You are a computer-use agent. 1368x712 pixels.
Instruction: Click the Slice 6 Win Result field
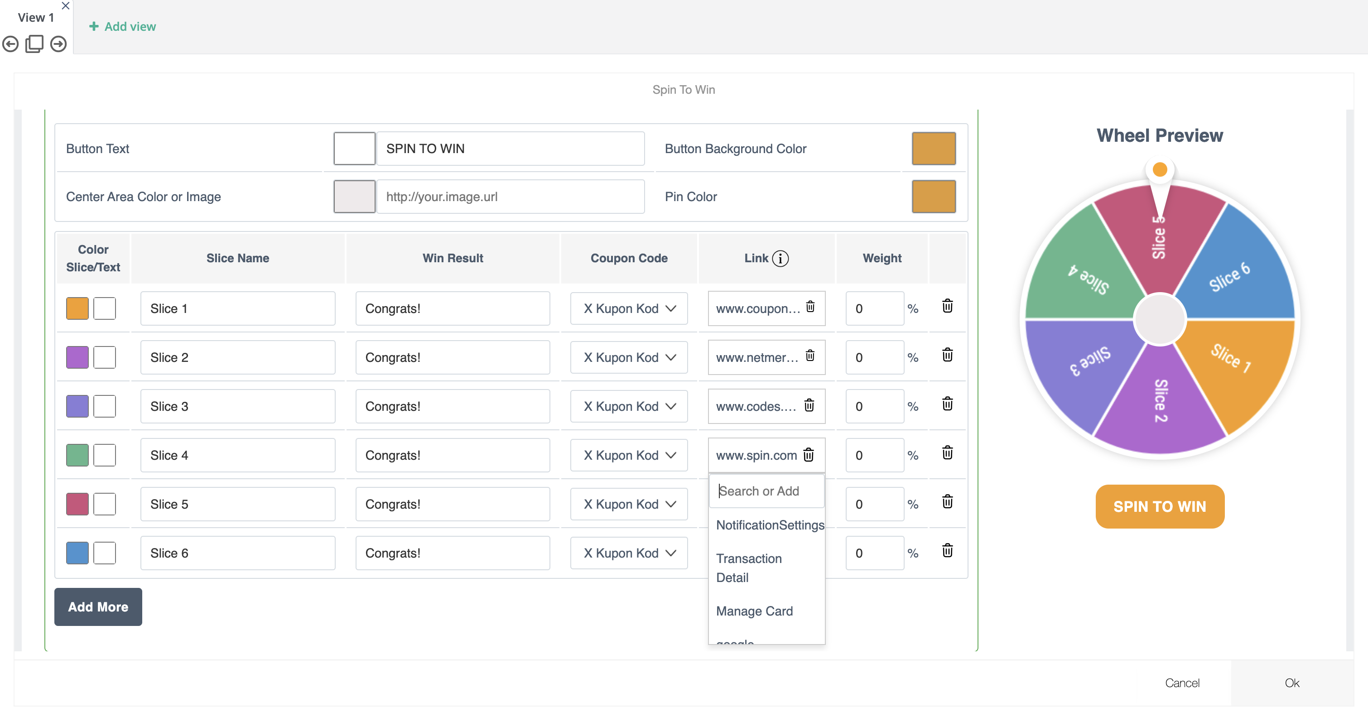click(453, 553)
